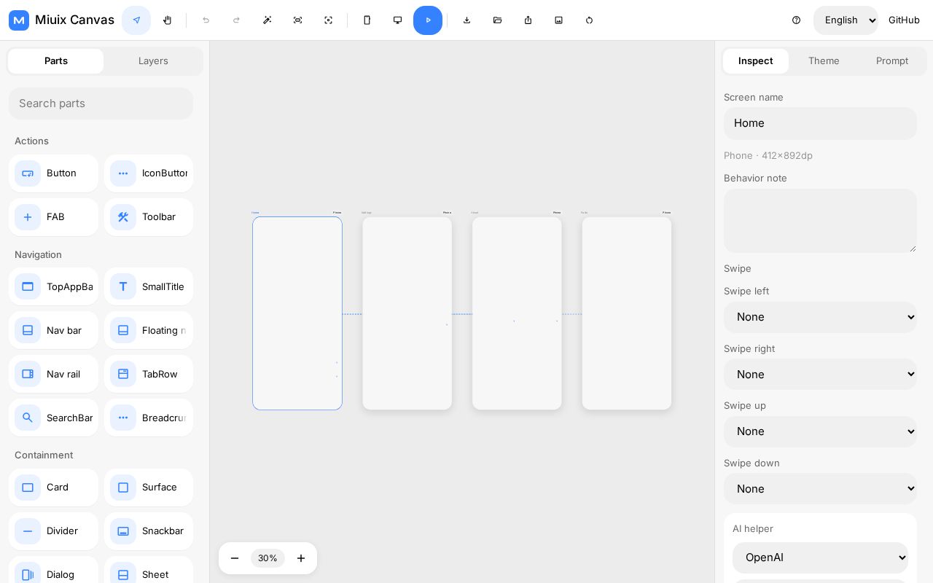Click the Dialog part icon
933x583 pixels.
point(28,575)
